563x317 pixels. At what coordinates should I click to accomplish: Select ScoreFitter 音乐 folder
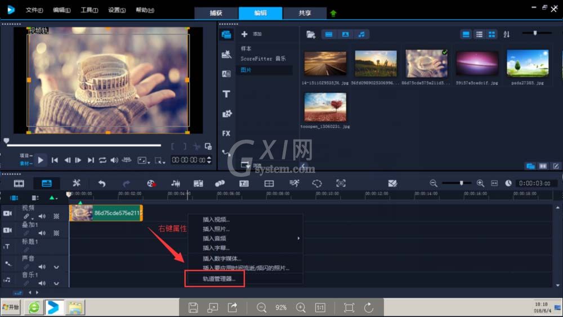click(264, 59)
